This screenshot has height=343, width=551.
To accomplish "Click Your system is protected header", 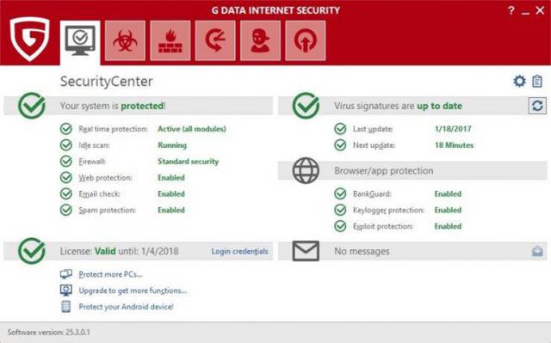I will click(113, 106).
